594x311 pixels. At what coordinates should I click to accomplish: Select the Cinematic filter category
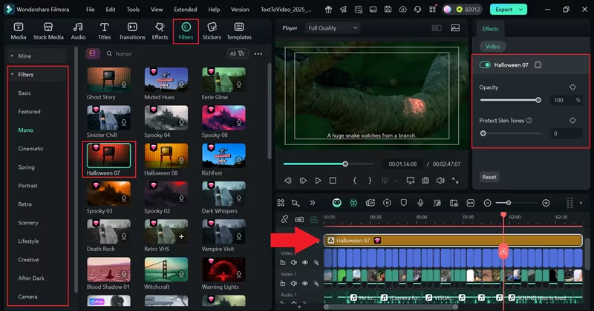pos(30,149)
